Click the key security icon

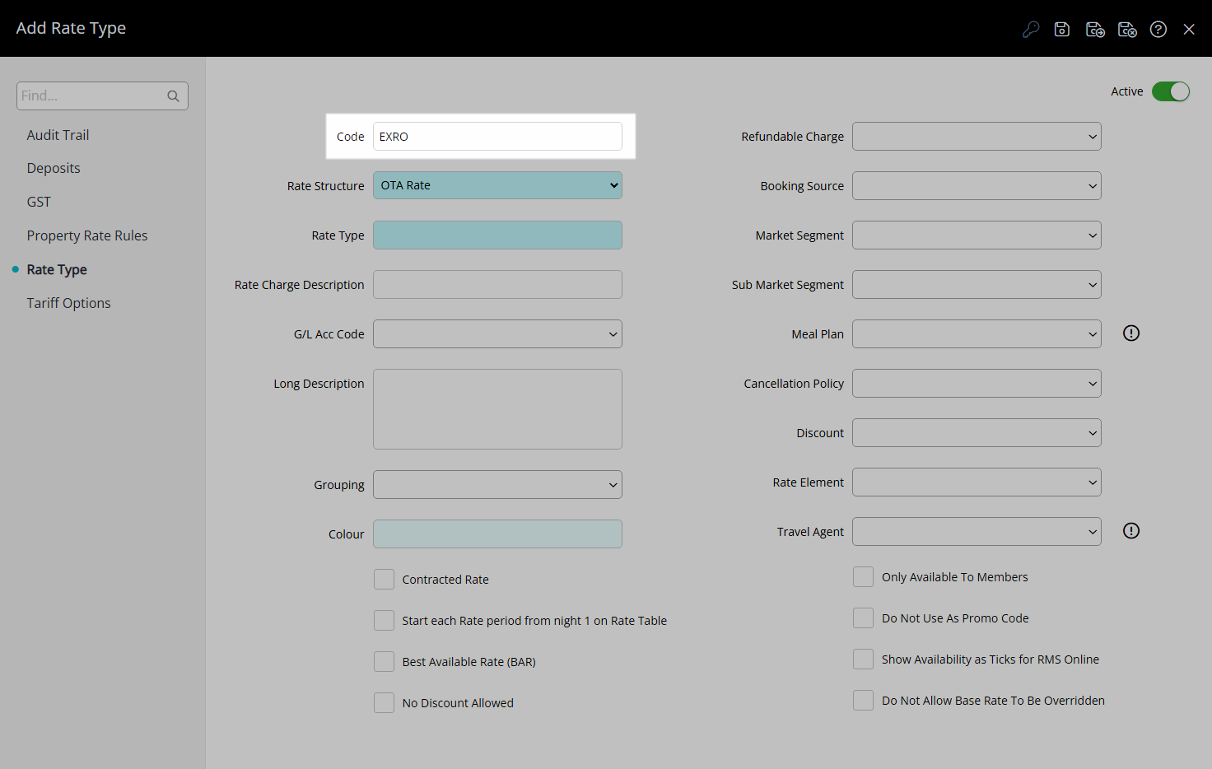click(1031, 30)
